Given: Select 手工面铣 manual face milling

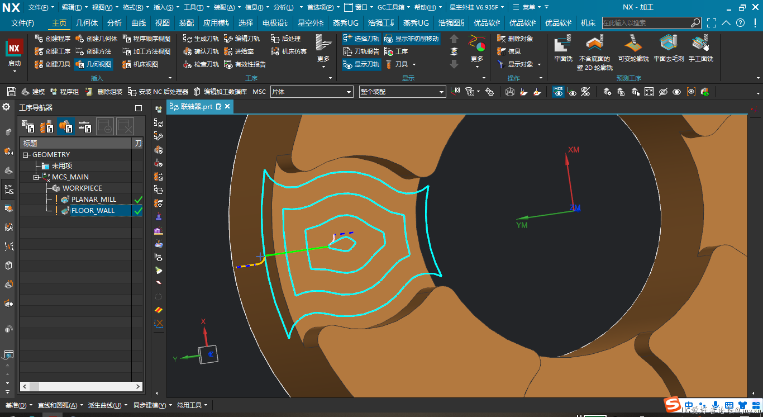Looking at the screenshot, I should click(700, 49).
